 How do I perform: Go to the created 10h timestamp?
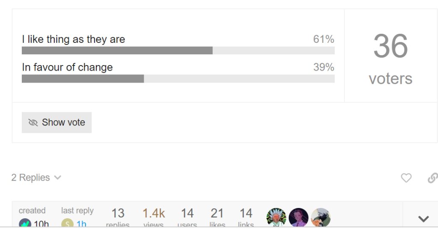point(41,223)
